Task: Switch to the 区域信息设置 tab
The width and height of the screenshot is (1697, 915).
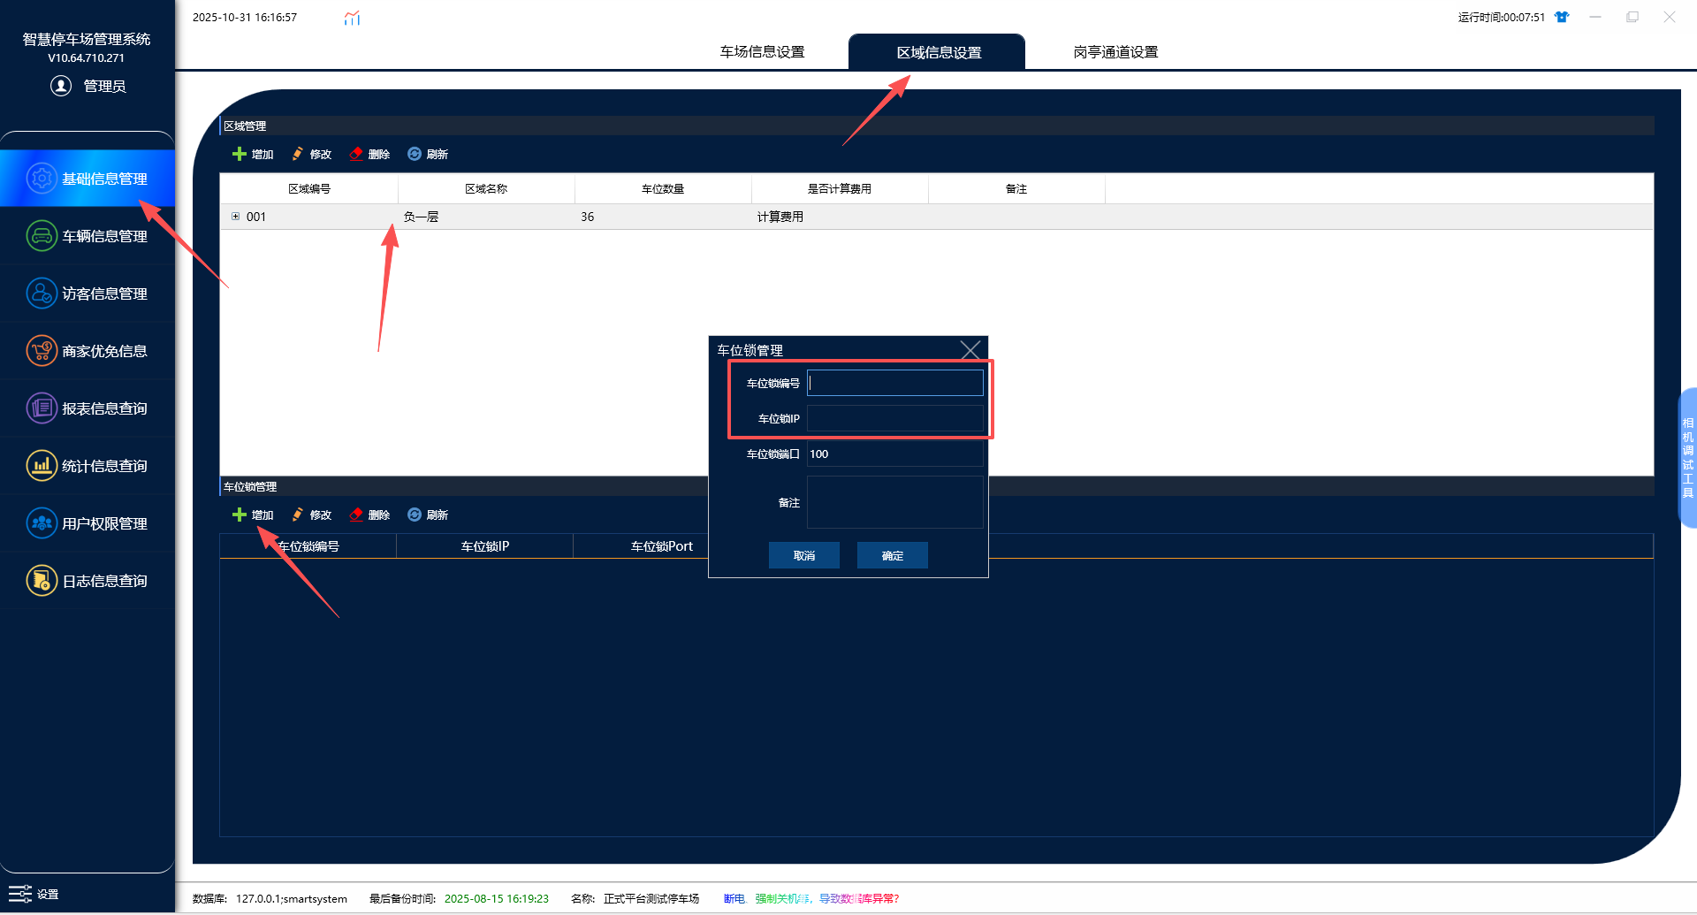Action: click(937, 52)
